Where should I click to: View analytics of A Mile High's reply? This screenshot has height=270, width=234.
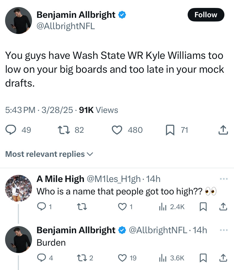(163, 207)
